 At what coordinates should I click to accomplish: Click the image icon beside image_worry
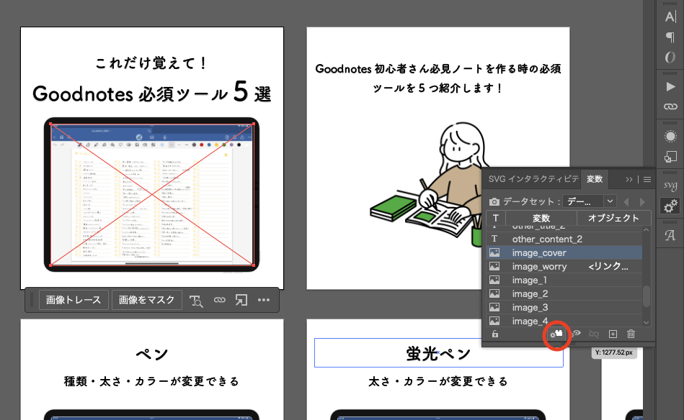[494, 266]
